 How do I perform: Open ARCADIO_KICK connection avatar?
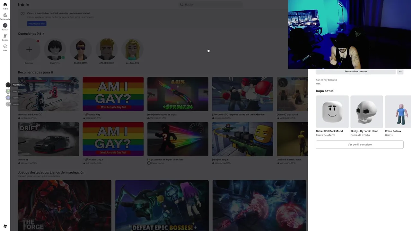click(x=107, y=49)
